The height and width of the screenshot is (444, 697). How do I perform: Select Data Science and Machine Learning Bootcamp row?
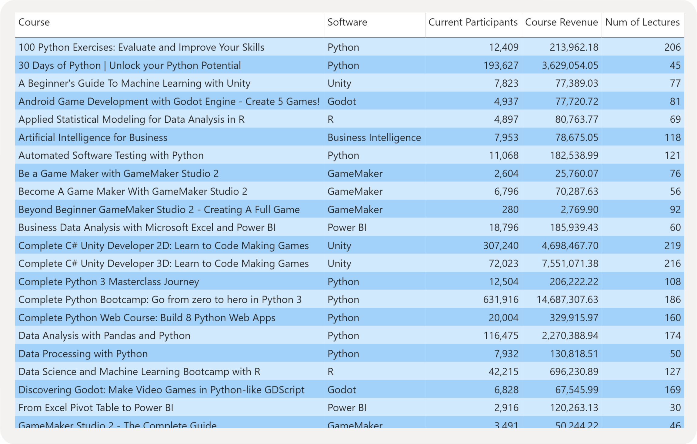(x=139, y=372)
